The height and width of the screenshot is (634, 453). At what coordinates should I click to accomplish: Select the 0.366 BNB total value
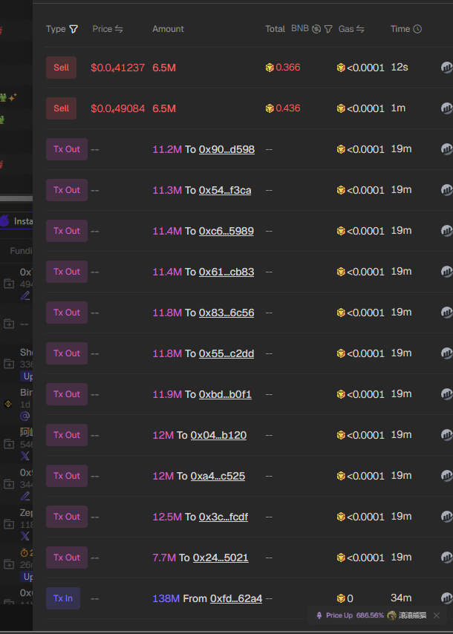pos(288,68)
